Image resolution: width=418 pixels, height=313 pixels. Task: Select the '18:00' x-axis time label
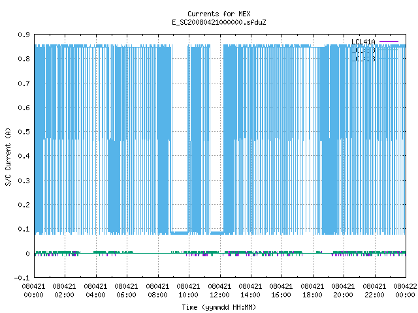[x=312, y=295]
